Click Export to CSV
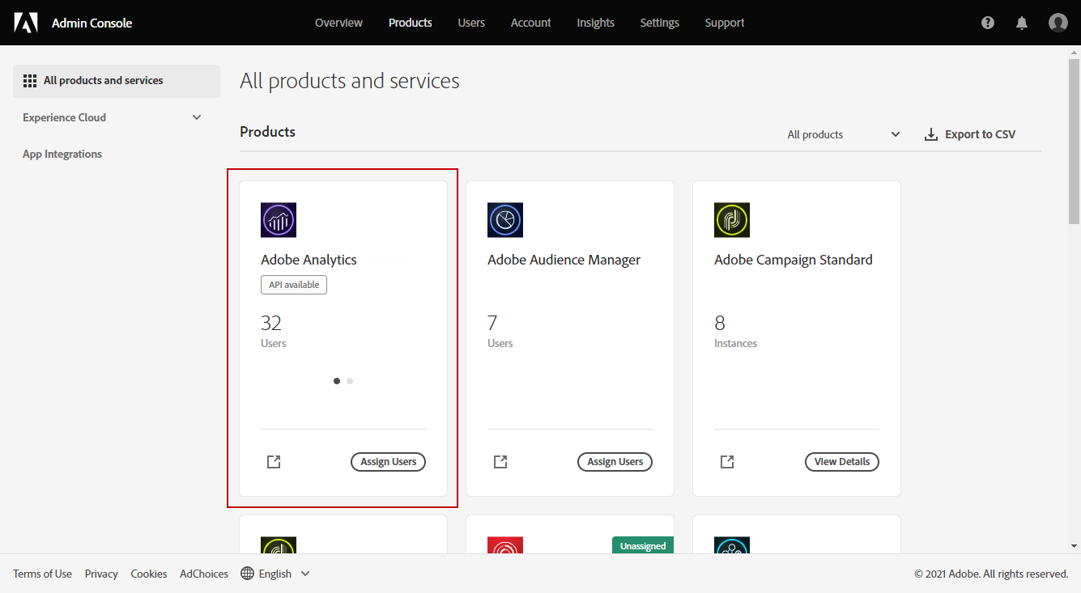Viewport: 1081px width, 593px height. click(970, 134)
